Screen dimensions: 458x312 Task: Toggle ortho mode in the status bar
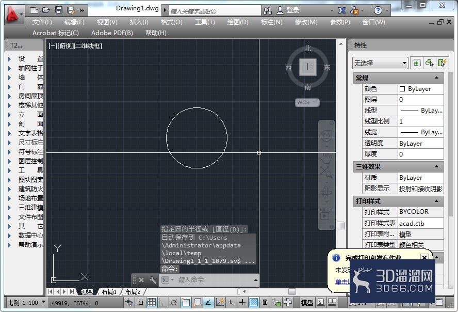[x=162, y=303]
